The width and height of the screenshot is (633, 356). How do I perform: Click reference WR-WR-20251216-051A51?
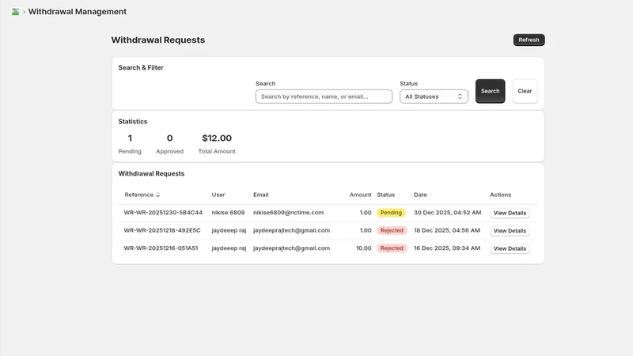click(x=161, y=248)
